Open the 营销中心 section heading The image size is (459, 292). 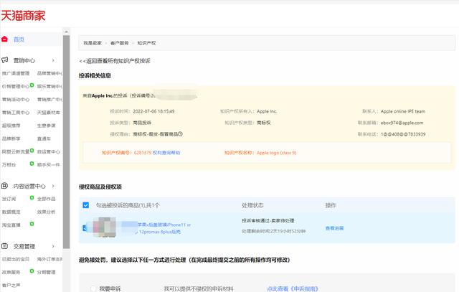pos(24,60)
